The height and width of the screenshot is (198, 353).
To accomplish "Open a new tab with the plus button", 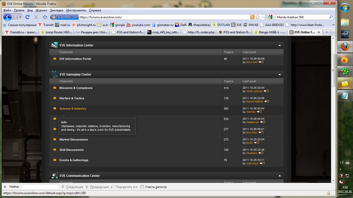I will [327, 32].
